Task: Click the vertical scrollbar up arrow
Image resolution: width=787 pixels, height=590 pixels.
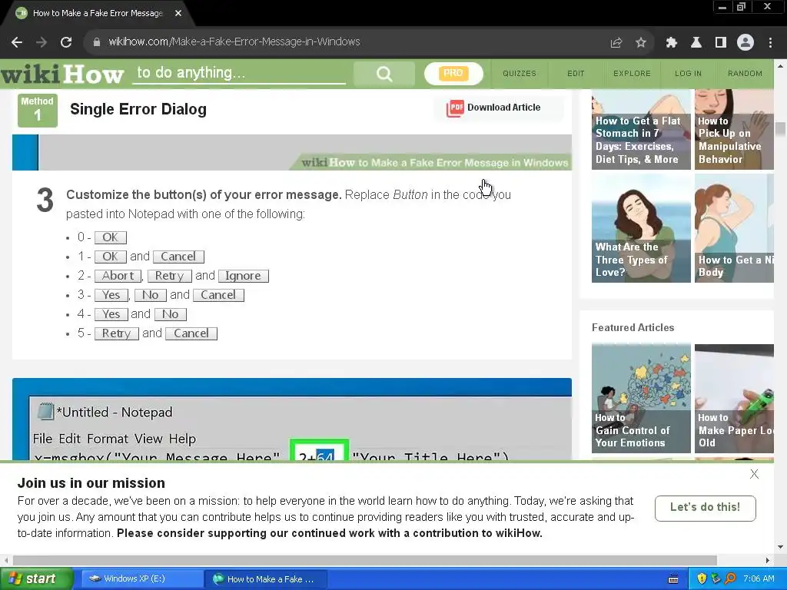Action: coord(780,66)
